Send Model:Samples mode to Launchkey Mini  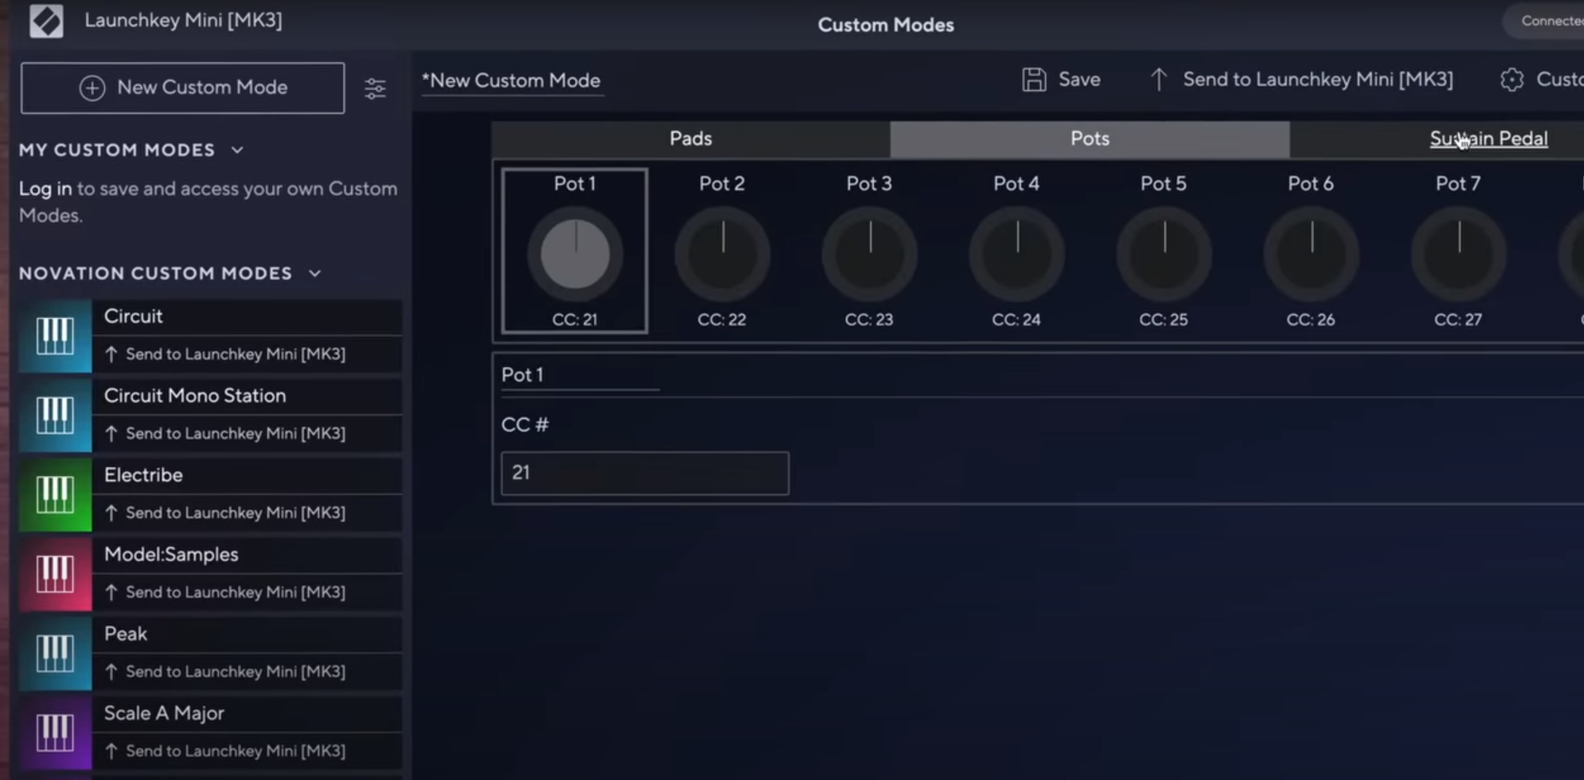tap(236, 593)
